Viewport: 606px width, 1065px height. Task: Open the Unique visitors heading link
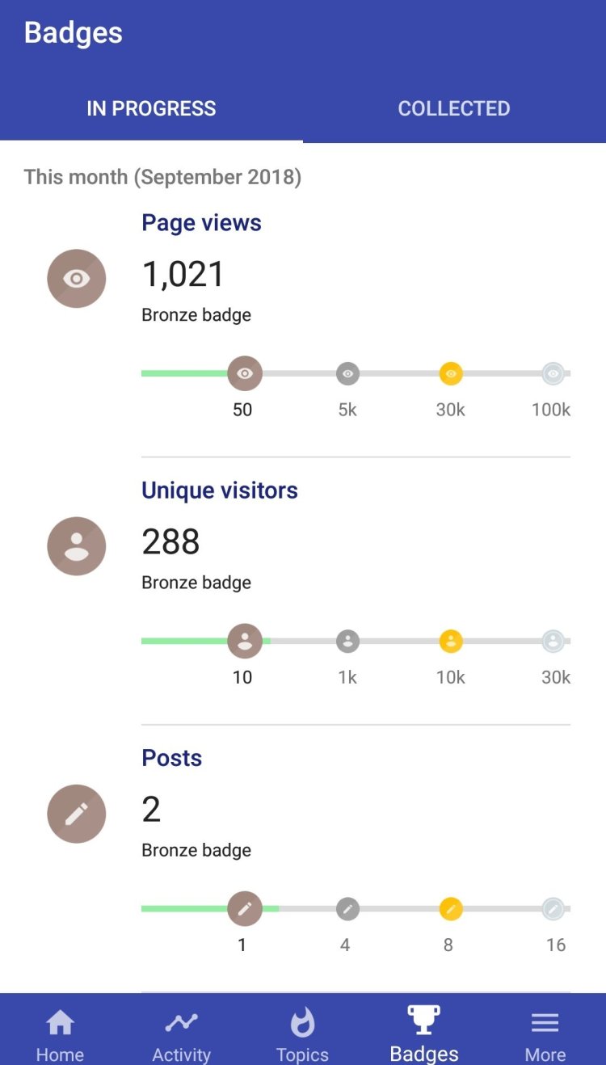point(220,490)
